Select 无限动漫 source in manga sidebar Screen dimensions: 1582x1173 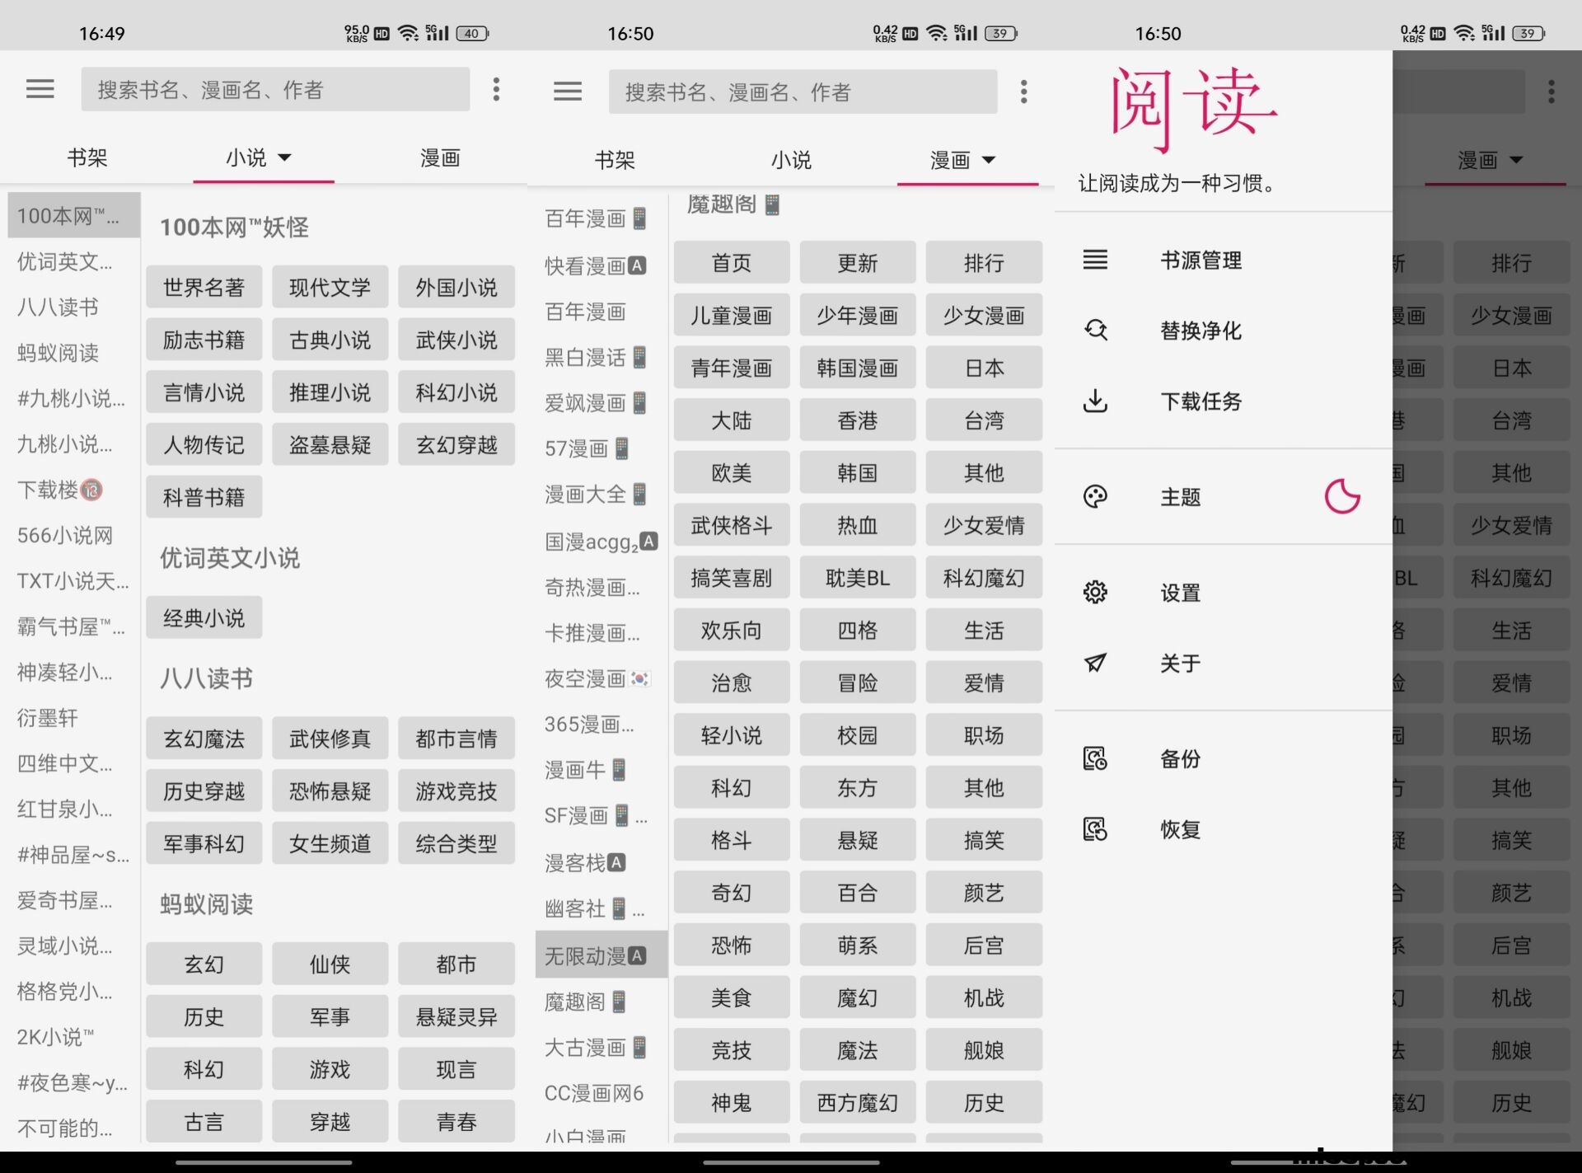click(601, 955)
